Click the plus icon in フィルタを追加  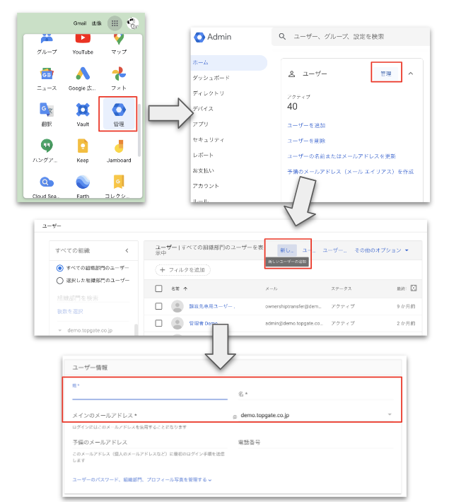tap(163, 270)
